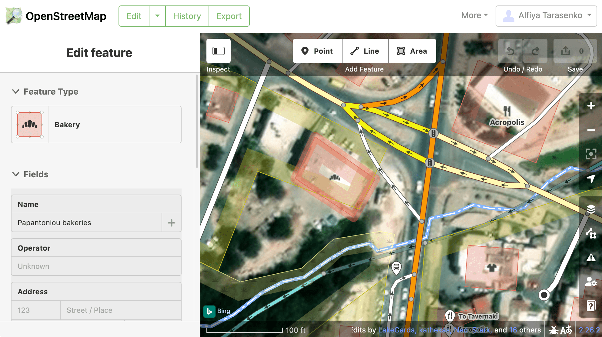Click the address house number field
This screenshot has height=337, width=602.
coord(36,310)
